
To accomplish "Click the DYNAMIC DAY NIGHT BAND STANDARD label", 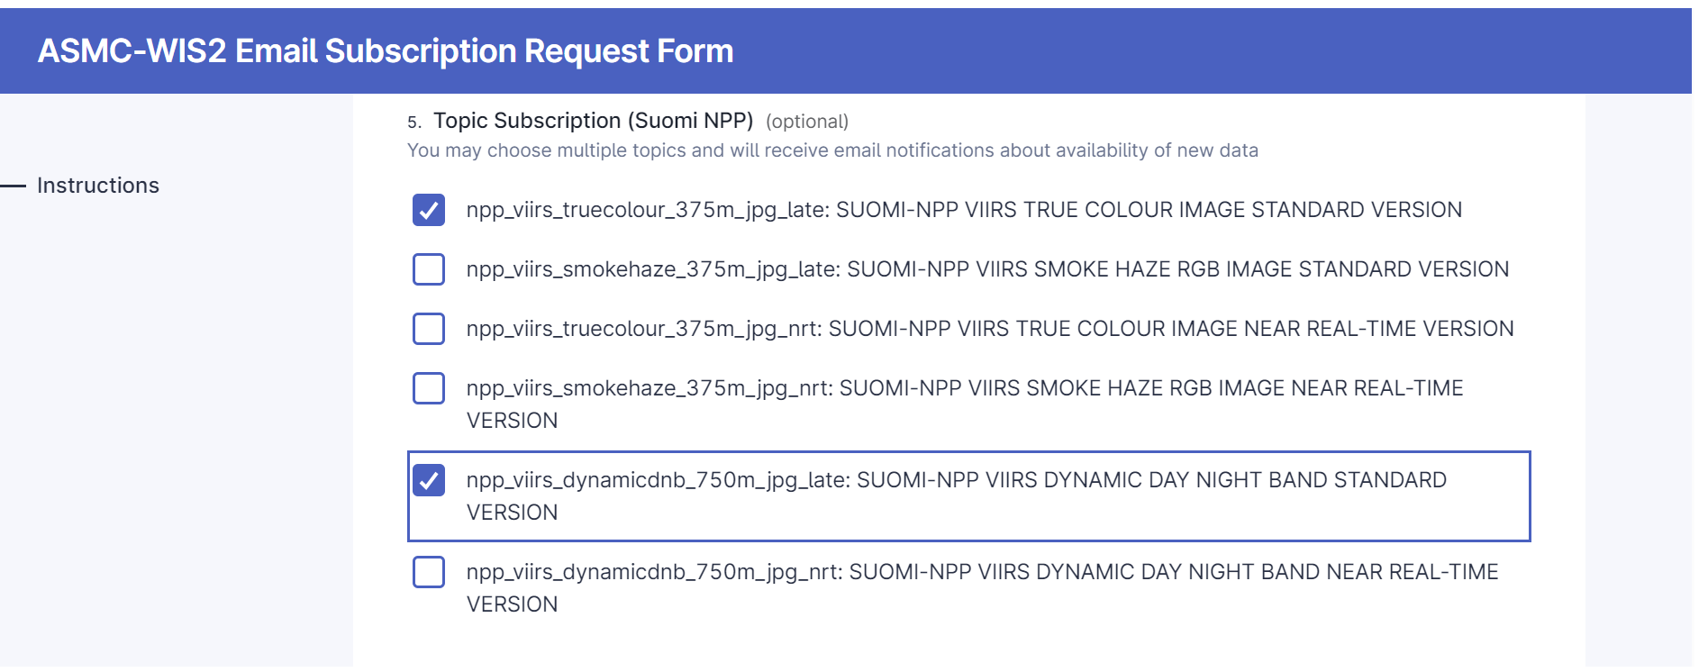I will tap(957, 496).
